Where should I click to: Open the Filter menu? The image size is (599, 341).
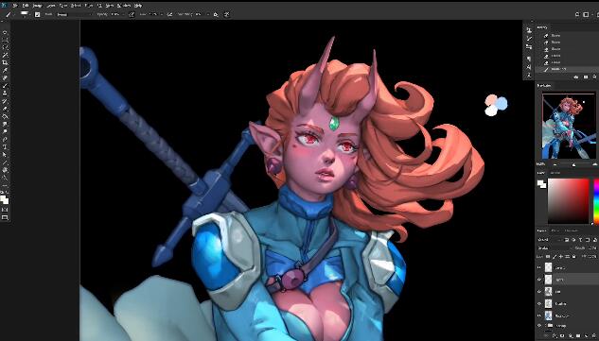point(89,6)
